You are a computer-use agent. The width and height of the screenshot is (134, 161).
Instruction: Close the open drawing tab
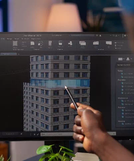15,54
